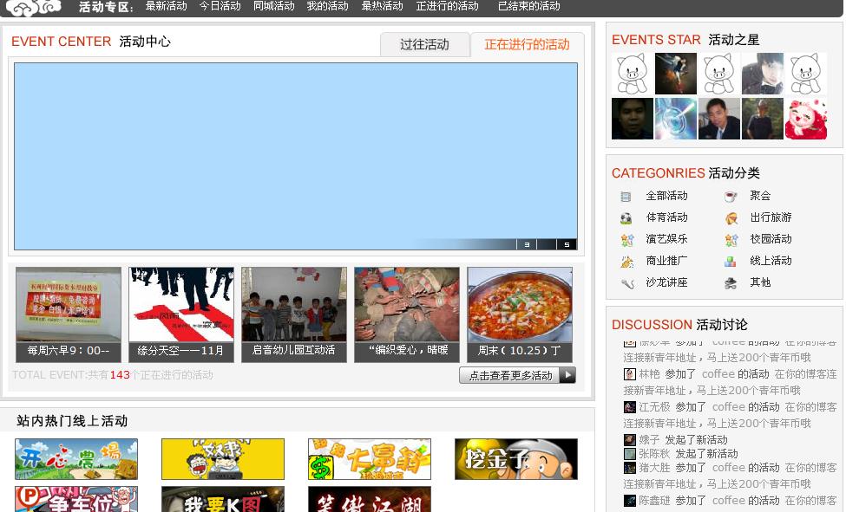
Task: Open the 沙龙讲座 category link
Action: coord(667,282)
